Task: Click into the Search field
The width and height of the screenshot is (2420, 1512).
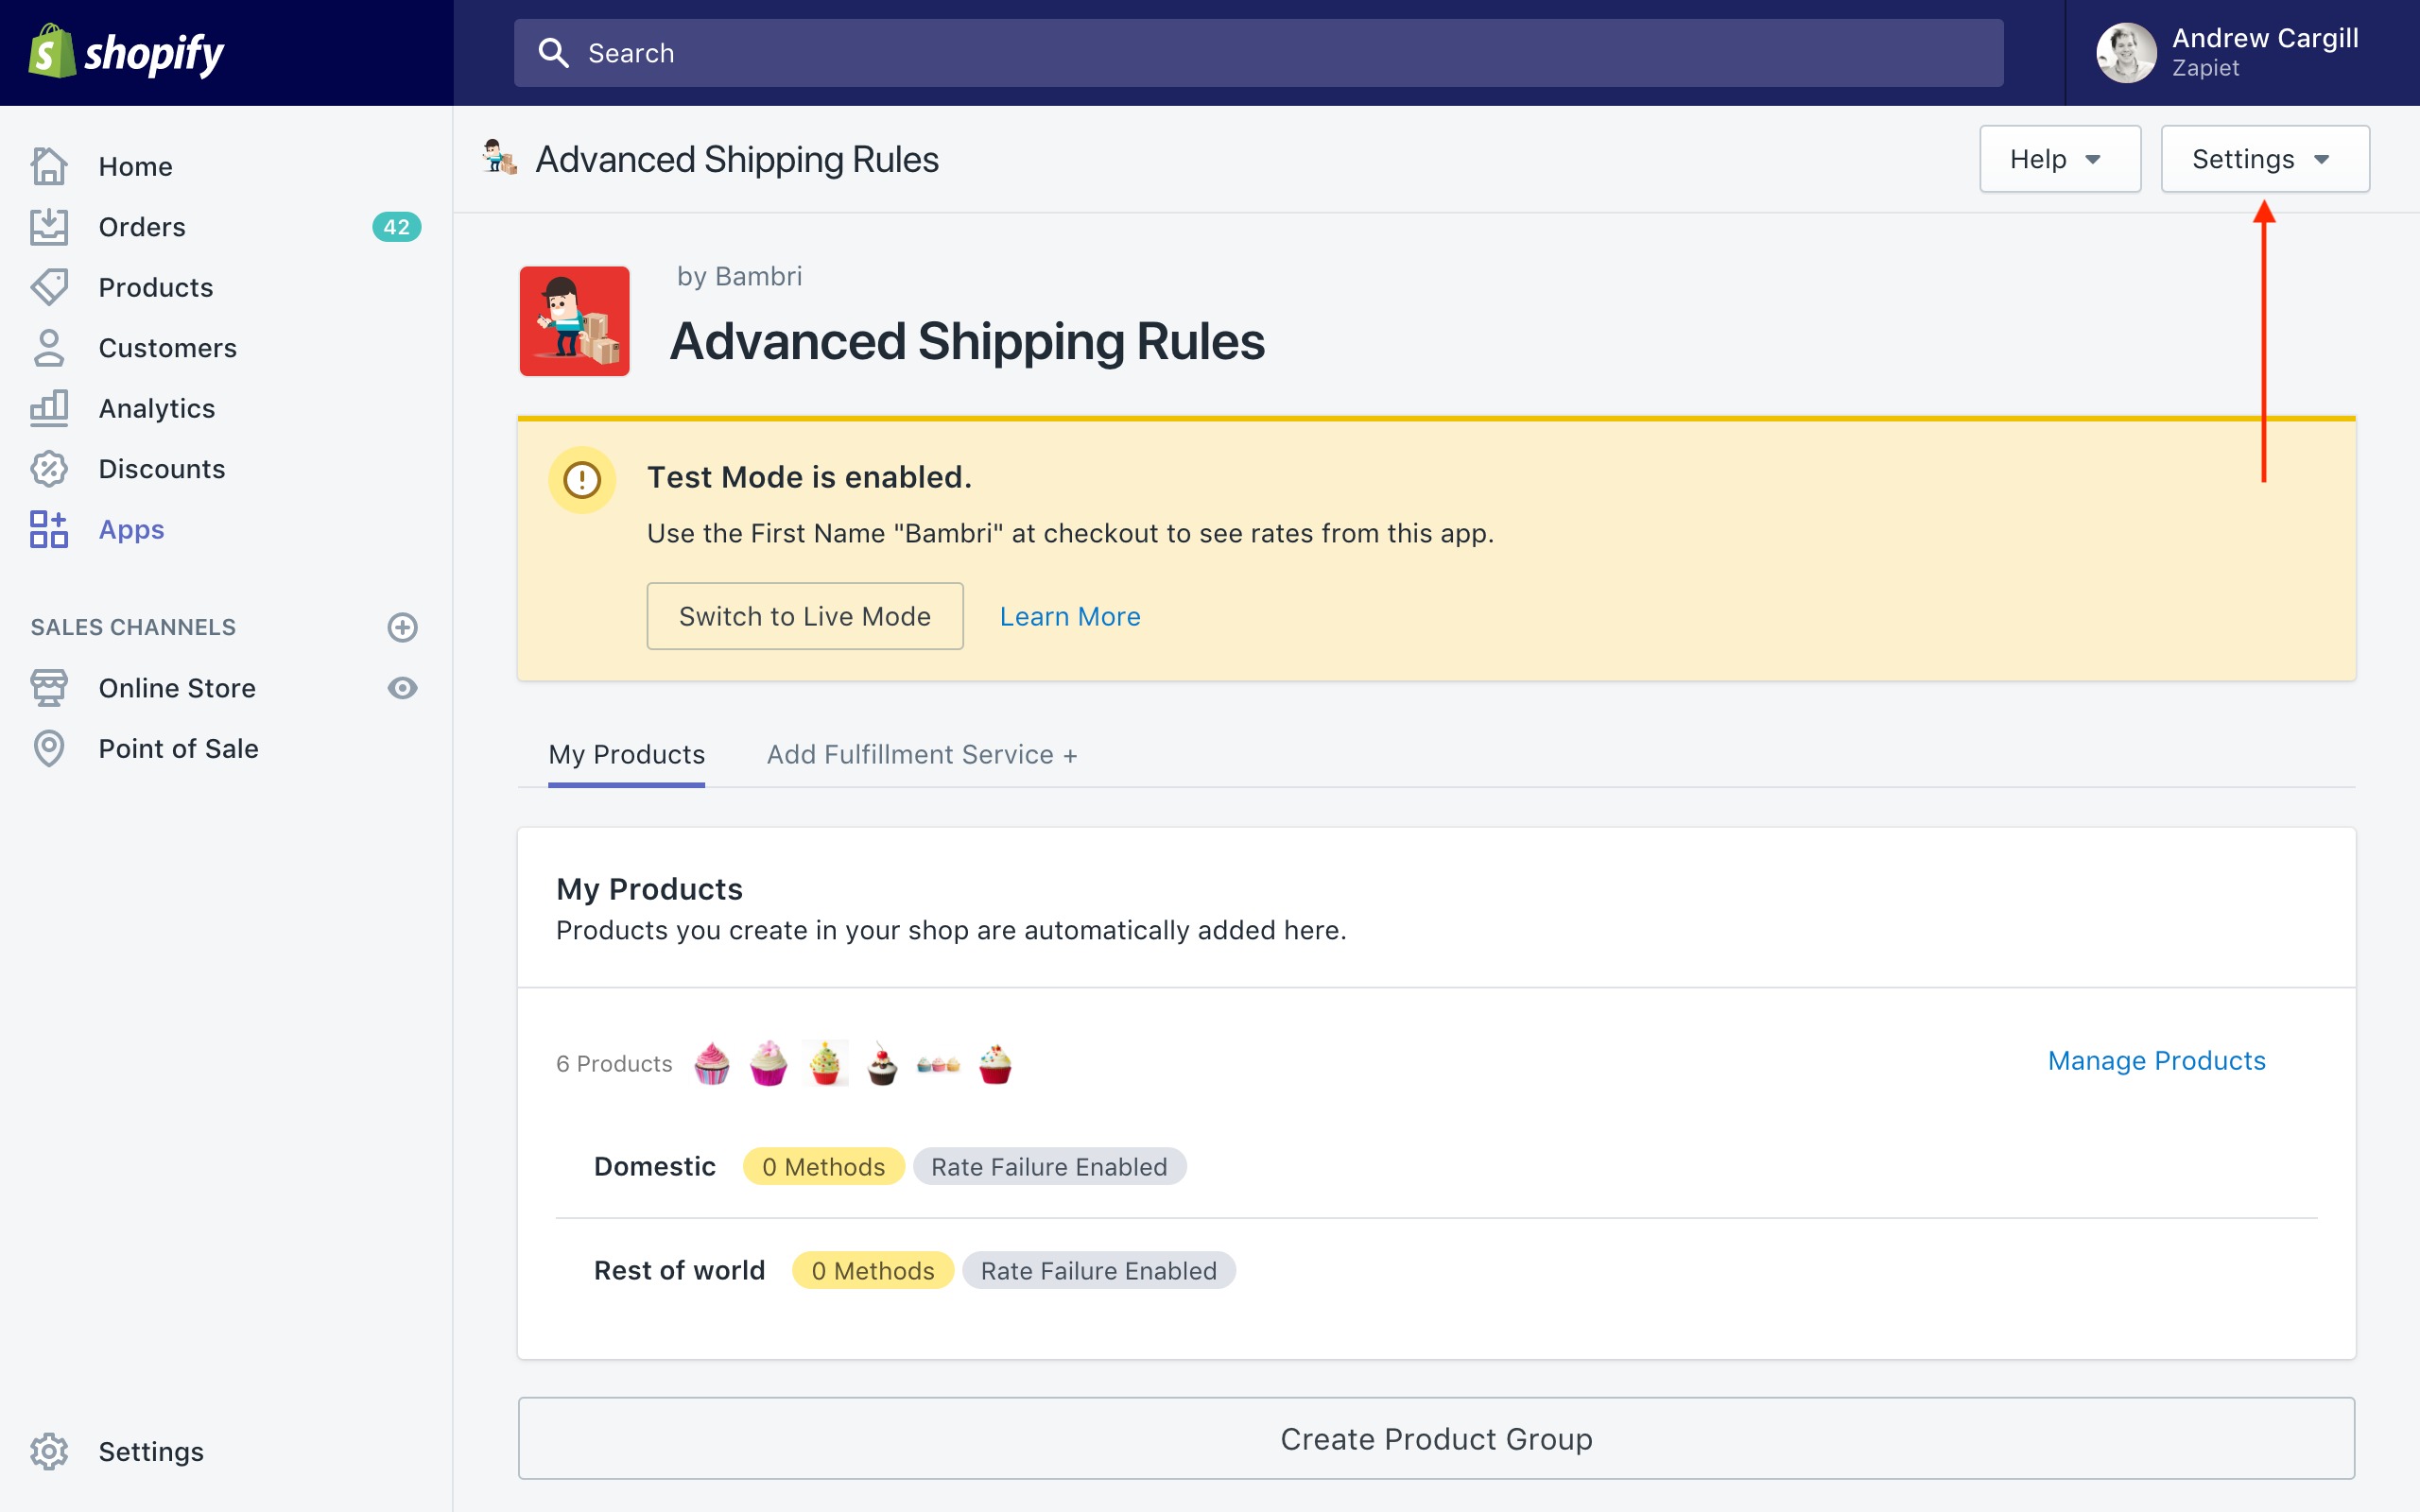Action: (x=1258, y=53)
